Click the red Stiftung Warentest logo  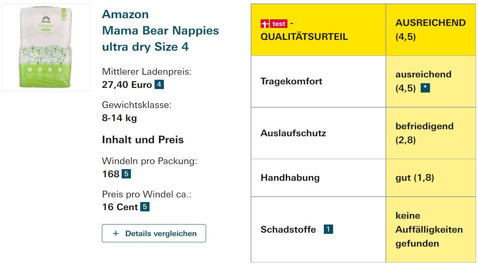point(274,24)
